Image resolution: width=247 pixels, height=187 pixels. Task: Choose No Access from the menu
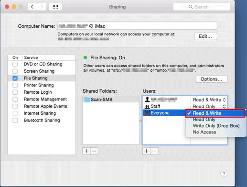216,132
